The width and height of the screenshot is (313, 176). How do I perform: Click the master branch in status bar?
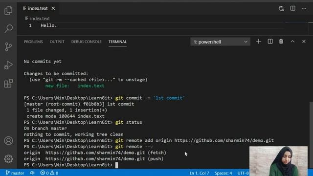15,173
